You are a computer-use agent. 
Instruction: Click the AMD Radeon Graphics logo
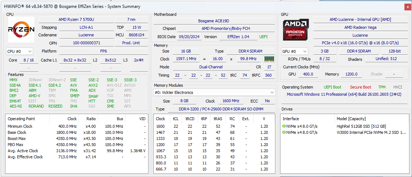click(296, 29)
